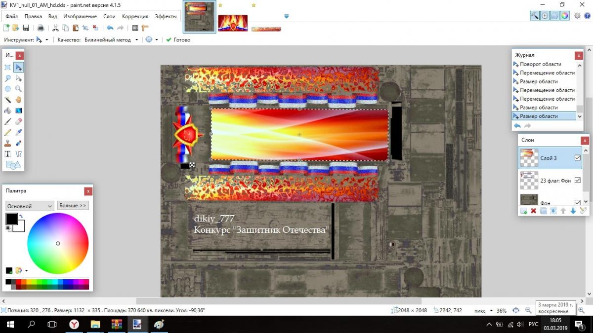
Task: Click Delete Layer red X button
Action: 534,211
